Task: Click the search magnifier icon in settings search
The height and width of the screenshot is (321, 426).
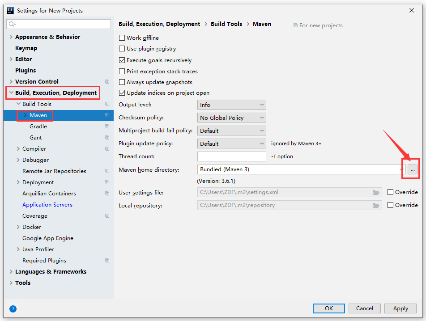Action: (x=12, y=24)
